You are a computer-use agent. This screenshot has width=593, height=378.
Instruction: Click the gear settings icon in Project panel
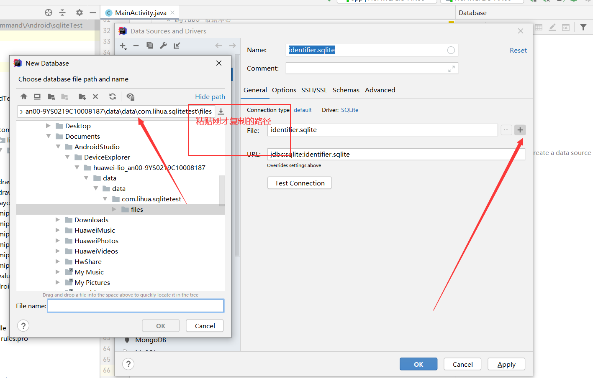[x=80, y=13]
